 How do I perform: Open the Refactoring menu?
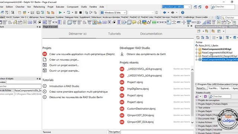[x=39, y=7]
